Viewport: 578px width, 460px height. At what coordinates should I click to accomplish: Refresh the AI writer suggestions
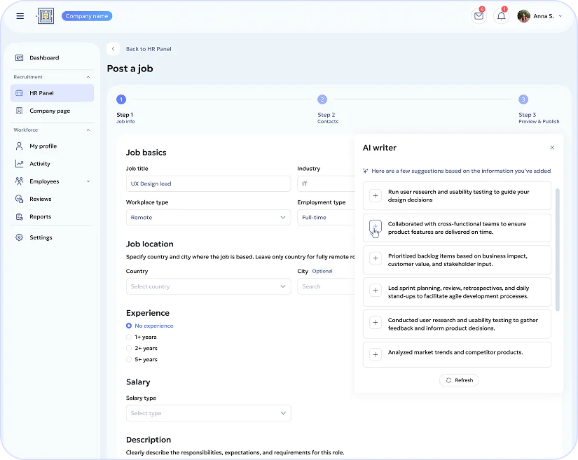tap(459, 380)
